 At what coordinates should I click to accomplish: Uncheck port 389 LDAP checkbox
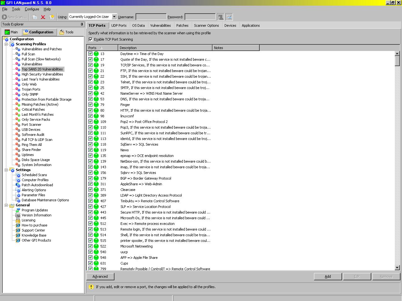tap(90, 195)
